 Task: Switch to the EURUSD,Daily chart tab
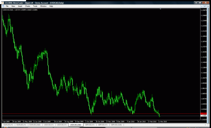tap(35, 125)
